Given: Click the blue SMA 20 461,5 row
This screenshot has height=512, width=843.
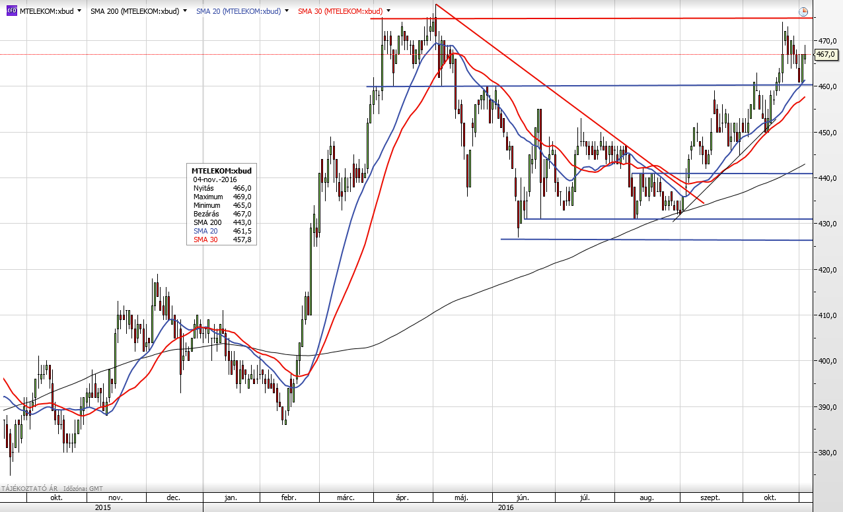Looking at the screenshot, I should pos(222,231).
